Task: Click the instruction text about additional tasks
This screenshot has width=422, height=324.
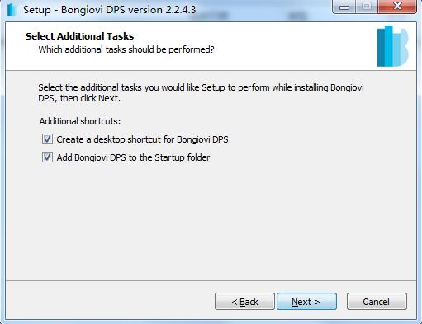Action: [x=201, y=92]
